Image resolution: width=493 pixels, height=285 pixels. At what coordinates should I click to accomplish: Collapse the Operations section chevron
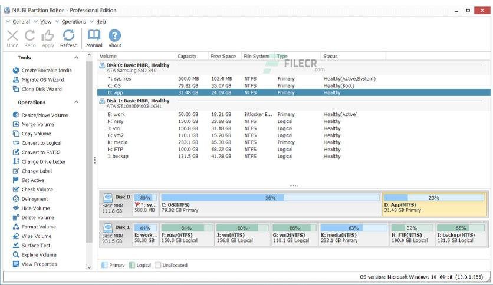point(76,102)
